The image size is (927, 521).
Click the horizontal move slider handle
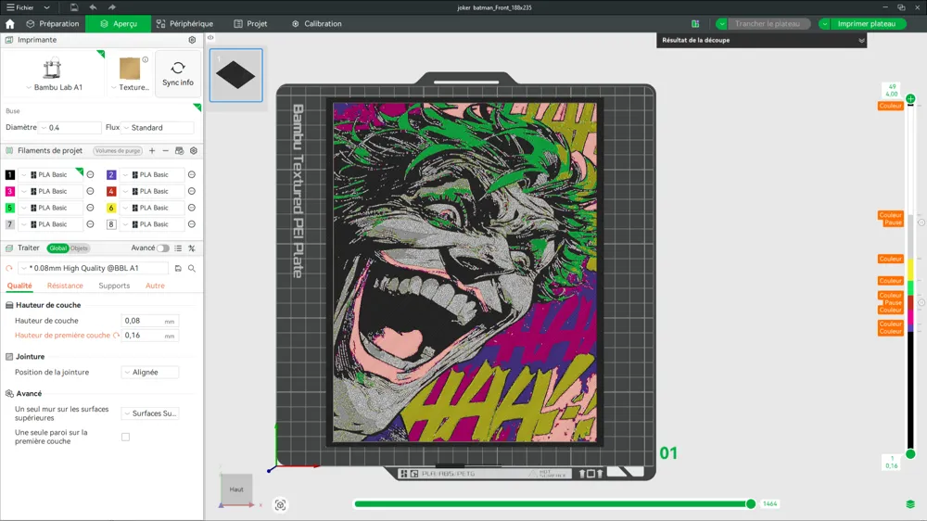pyautogui.click(x=751, y=504)
